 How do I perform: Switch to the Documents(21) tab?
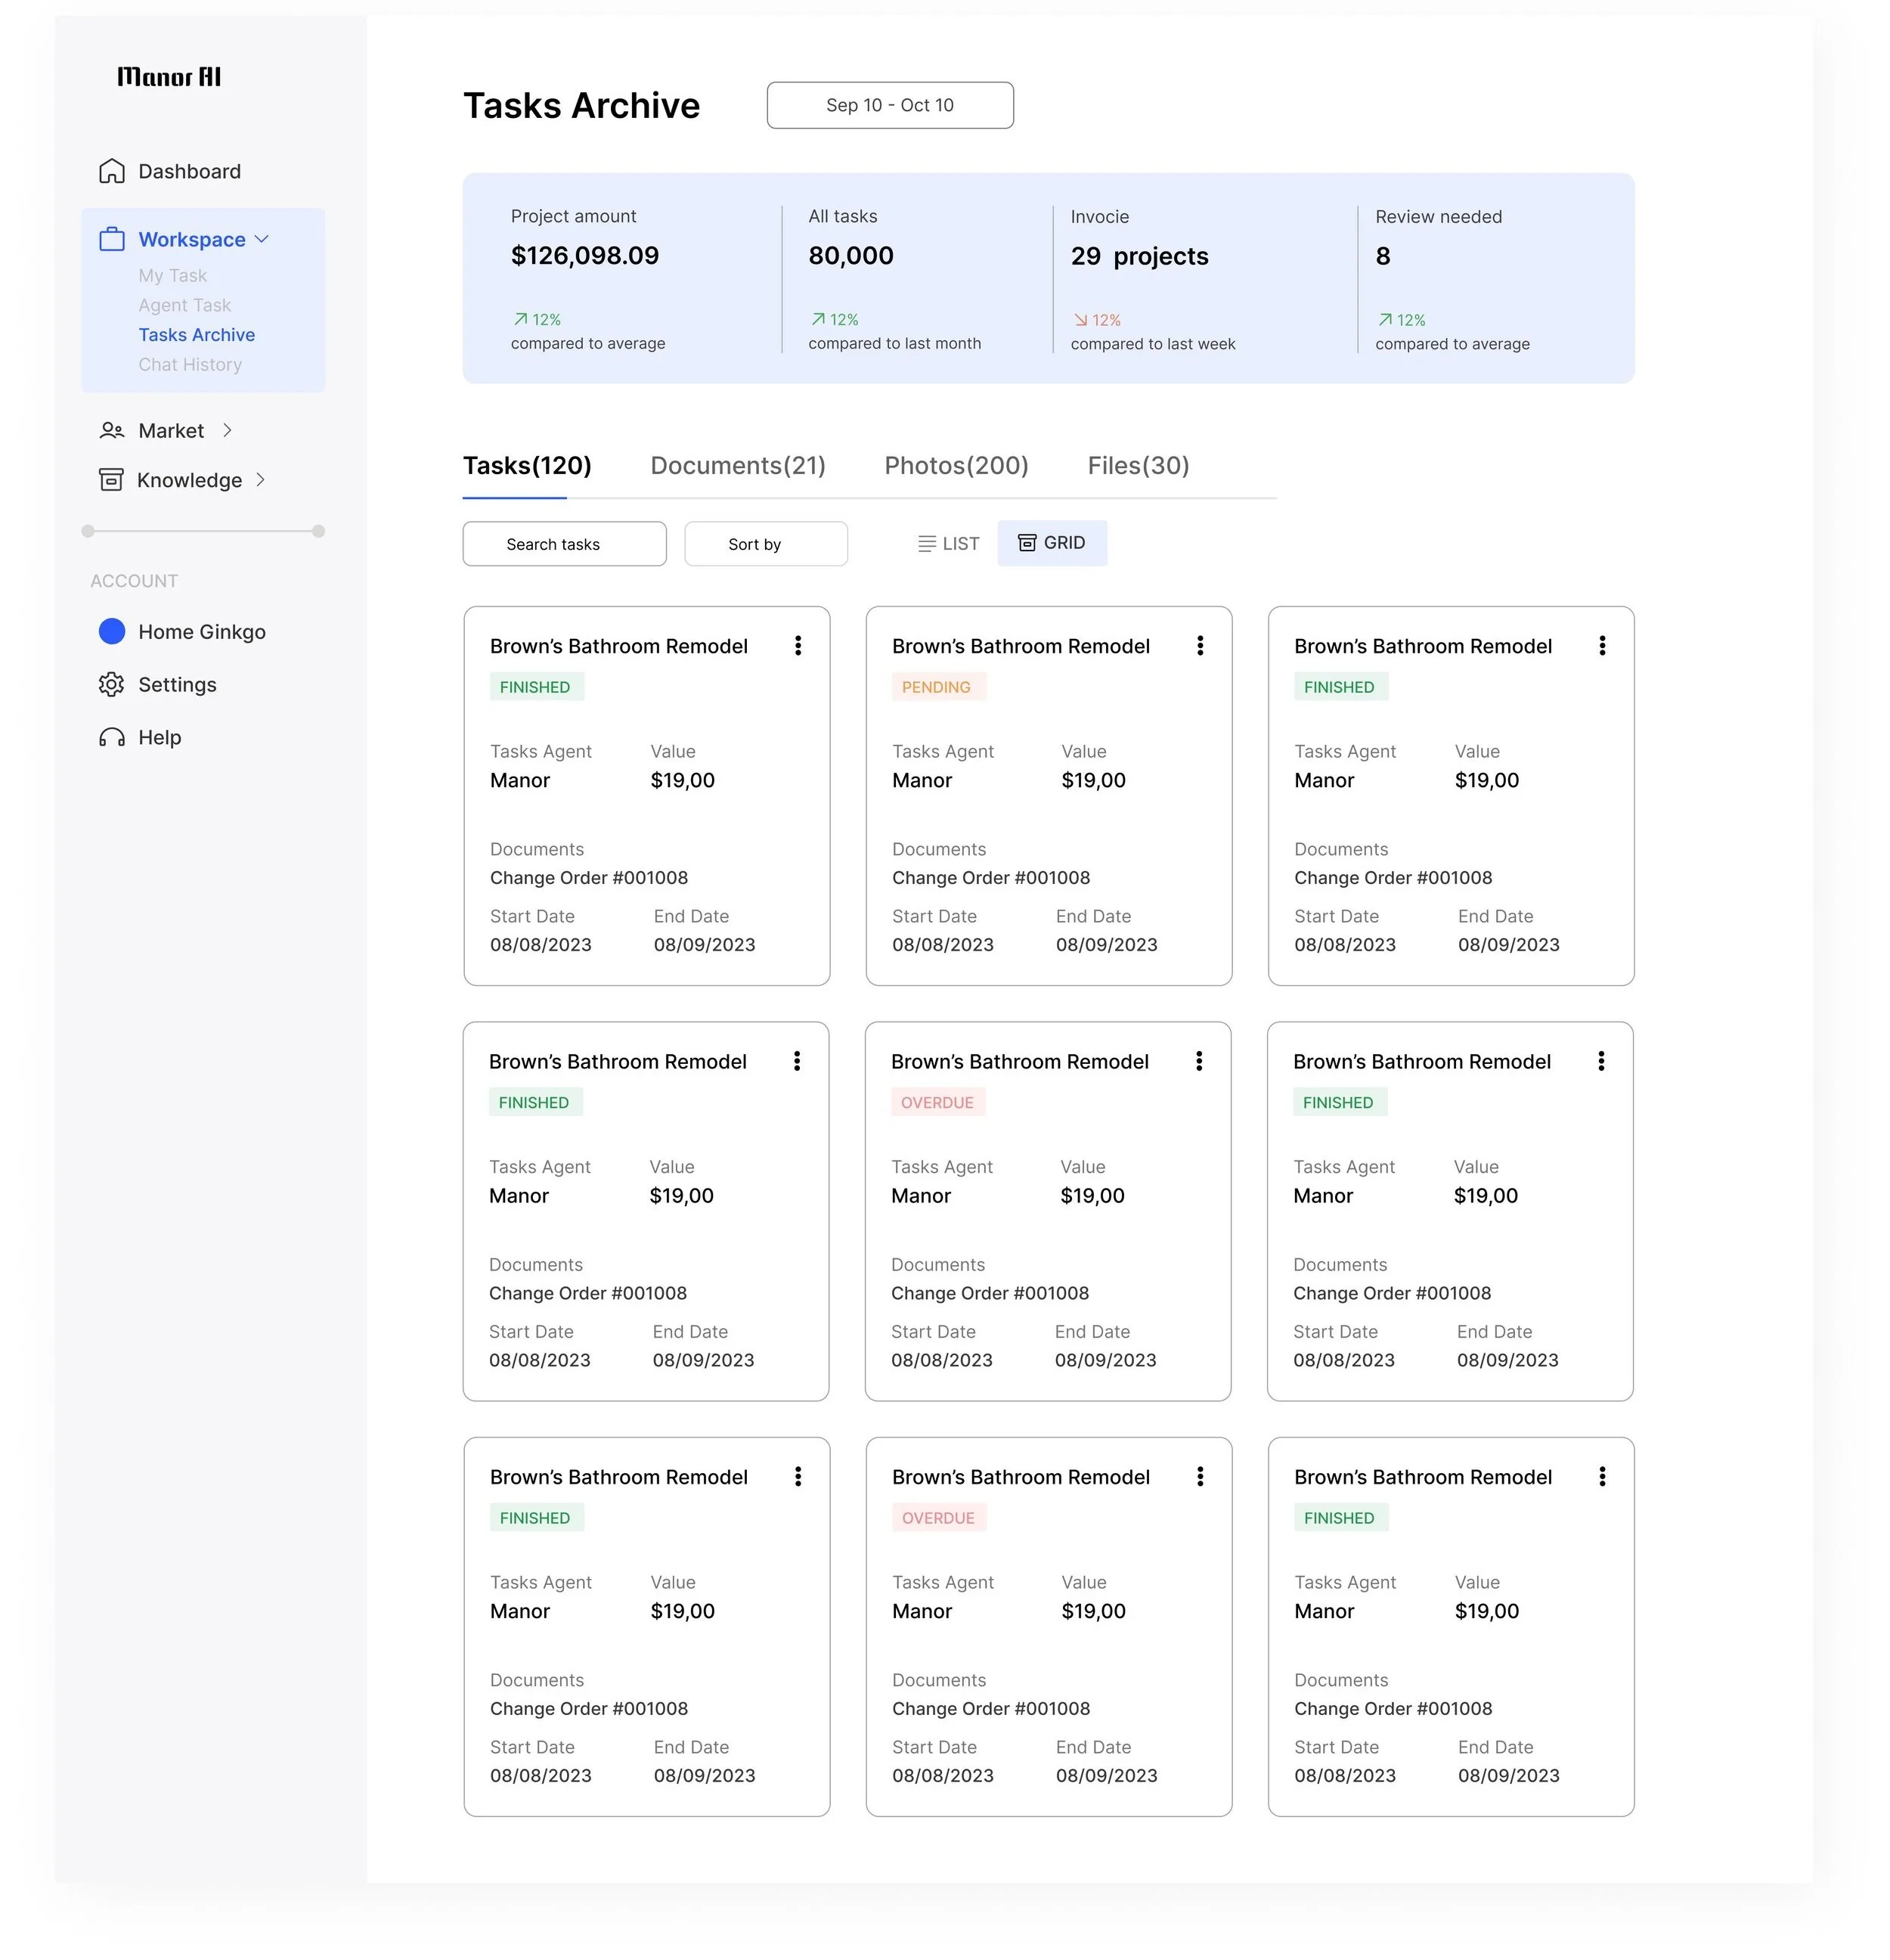738,466
